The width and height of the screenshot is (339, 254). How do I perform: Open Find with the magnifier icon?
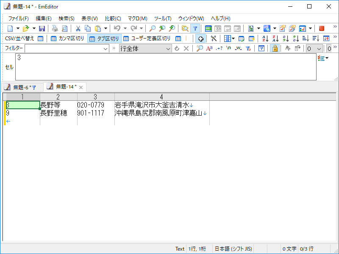pos(153,28)
